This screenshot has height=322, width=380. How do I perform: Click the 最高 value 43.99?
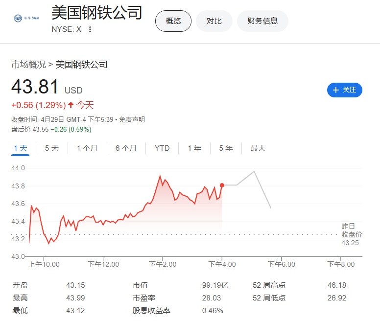click(x=75, y=298)
